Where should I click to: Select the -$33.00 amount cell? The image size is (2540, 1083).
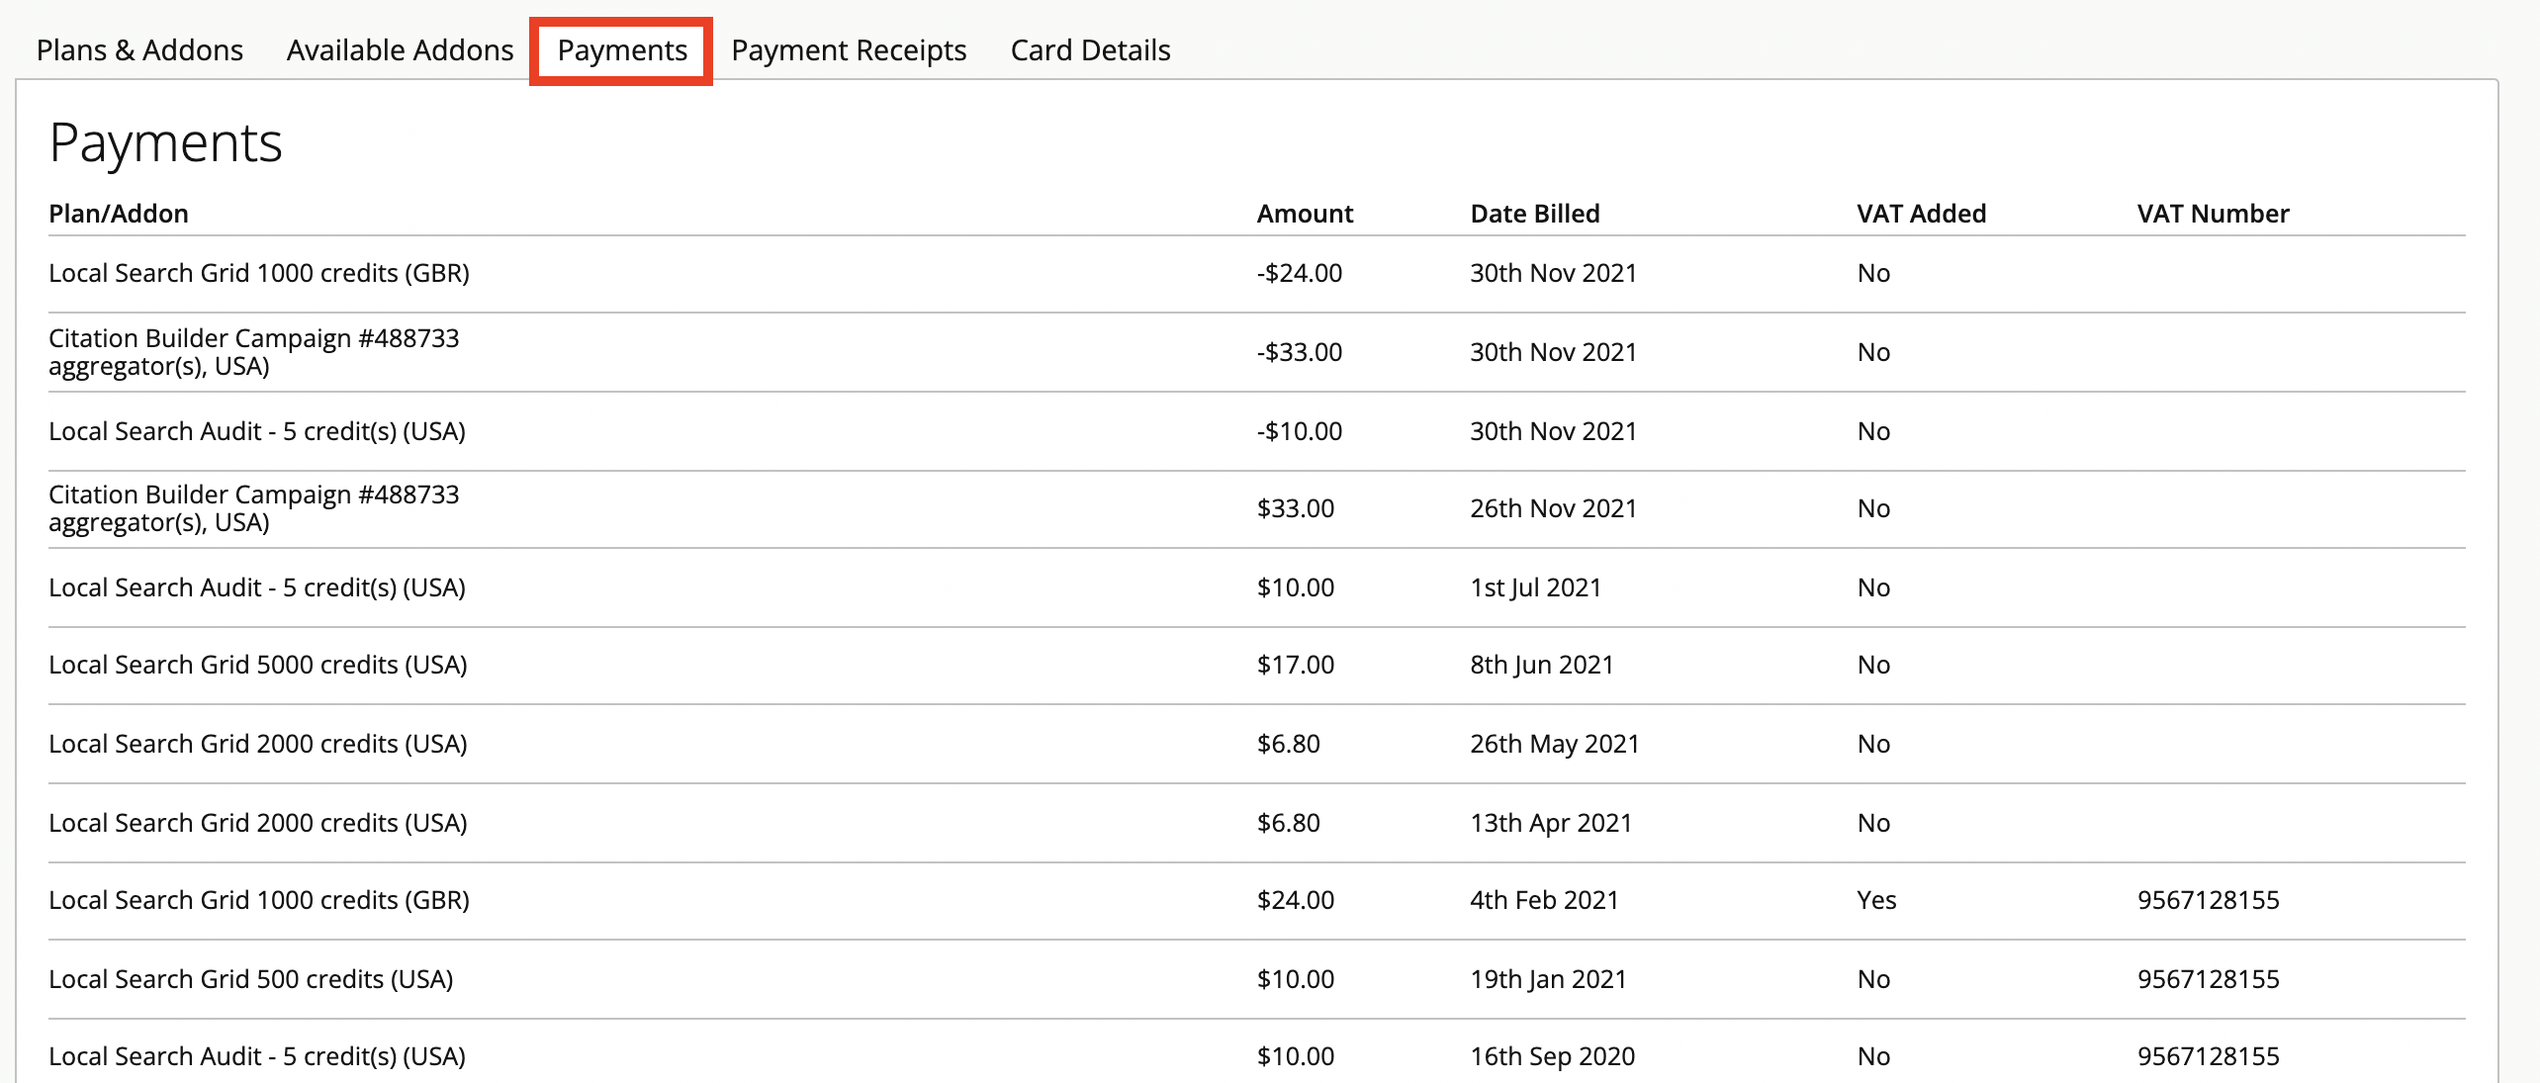point(1300,352)
